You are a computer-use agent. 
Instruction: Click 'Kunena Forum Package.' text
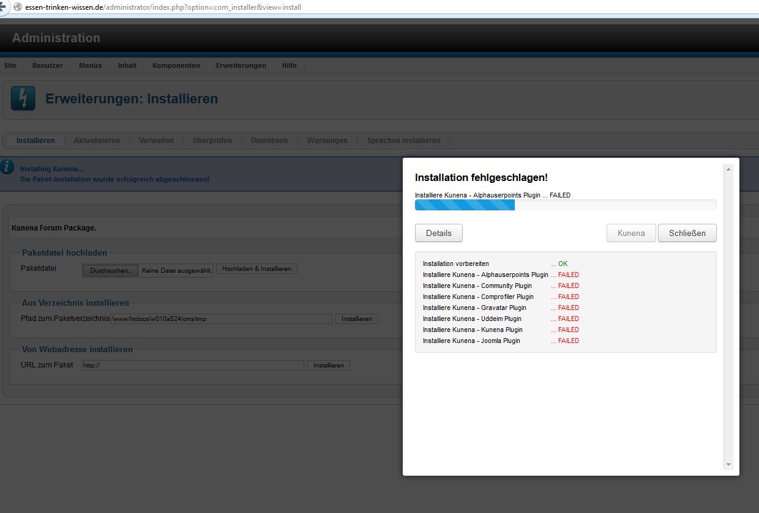(54, 228)
